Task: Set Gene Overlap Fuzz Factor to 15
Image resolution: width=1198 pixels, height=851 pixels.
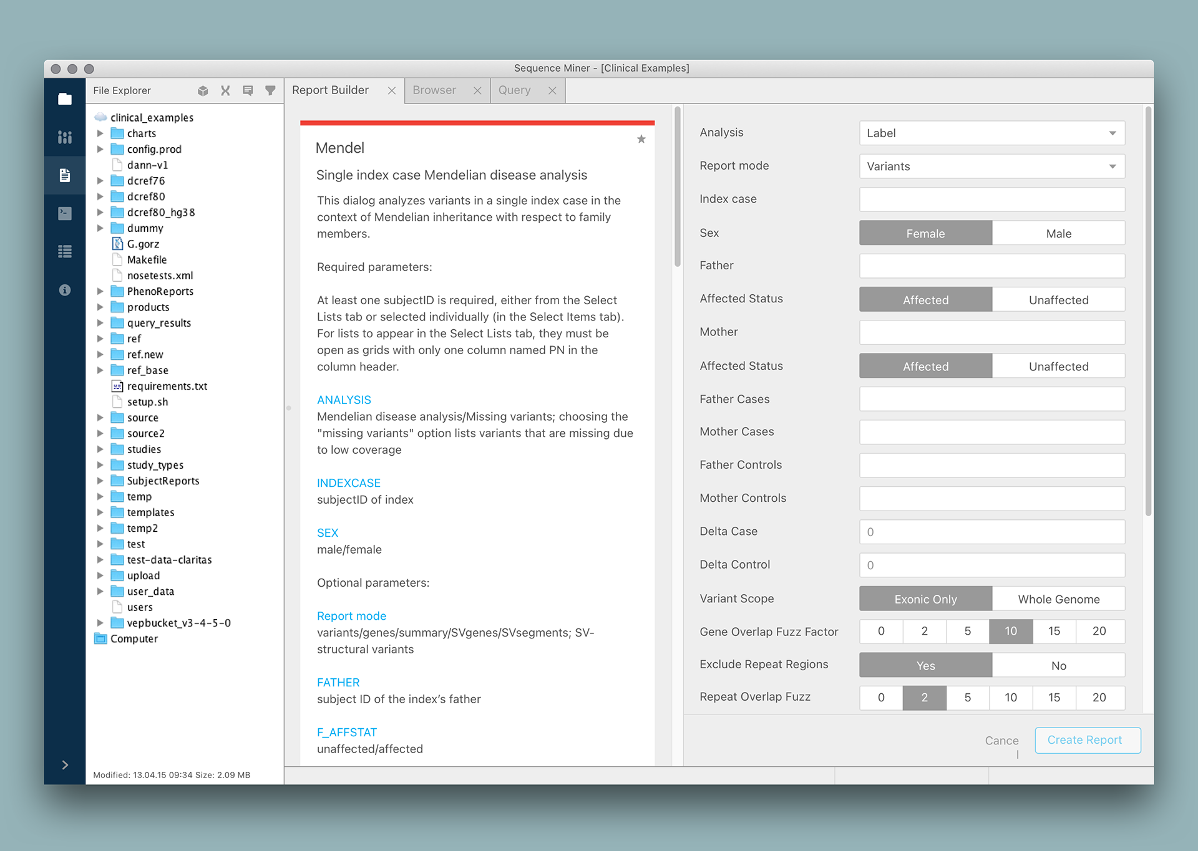Action: click(1054, 632)
